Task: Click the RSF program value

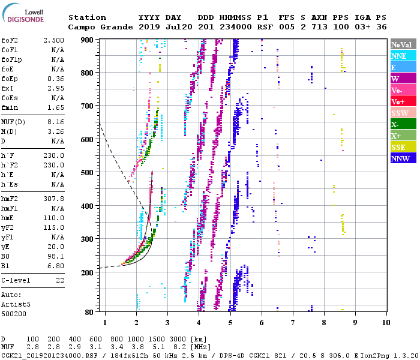Action: 265,27
